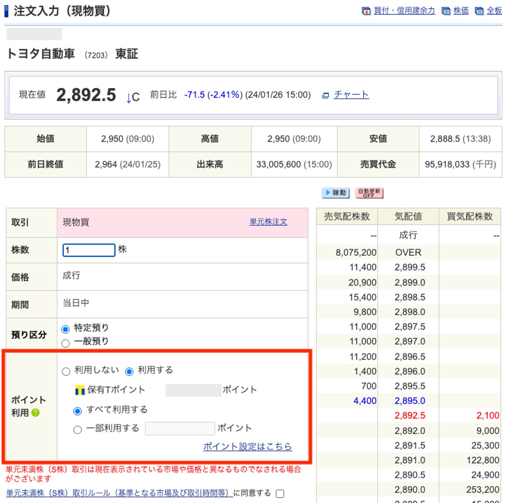Screen dimensions: 512x503
Task: Click the 2,890.5 quote price
Action: point(410,475)
